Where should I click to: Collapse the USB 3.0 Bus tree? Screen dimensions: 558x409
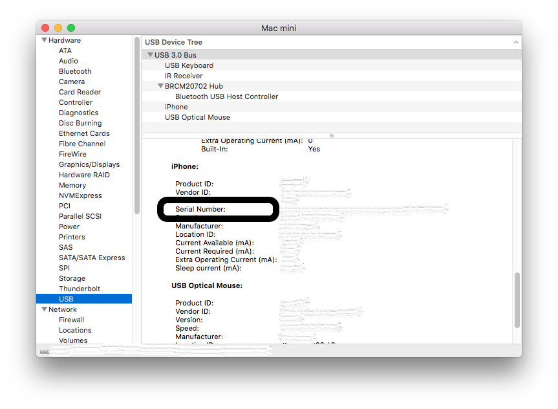(150, 55)
